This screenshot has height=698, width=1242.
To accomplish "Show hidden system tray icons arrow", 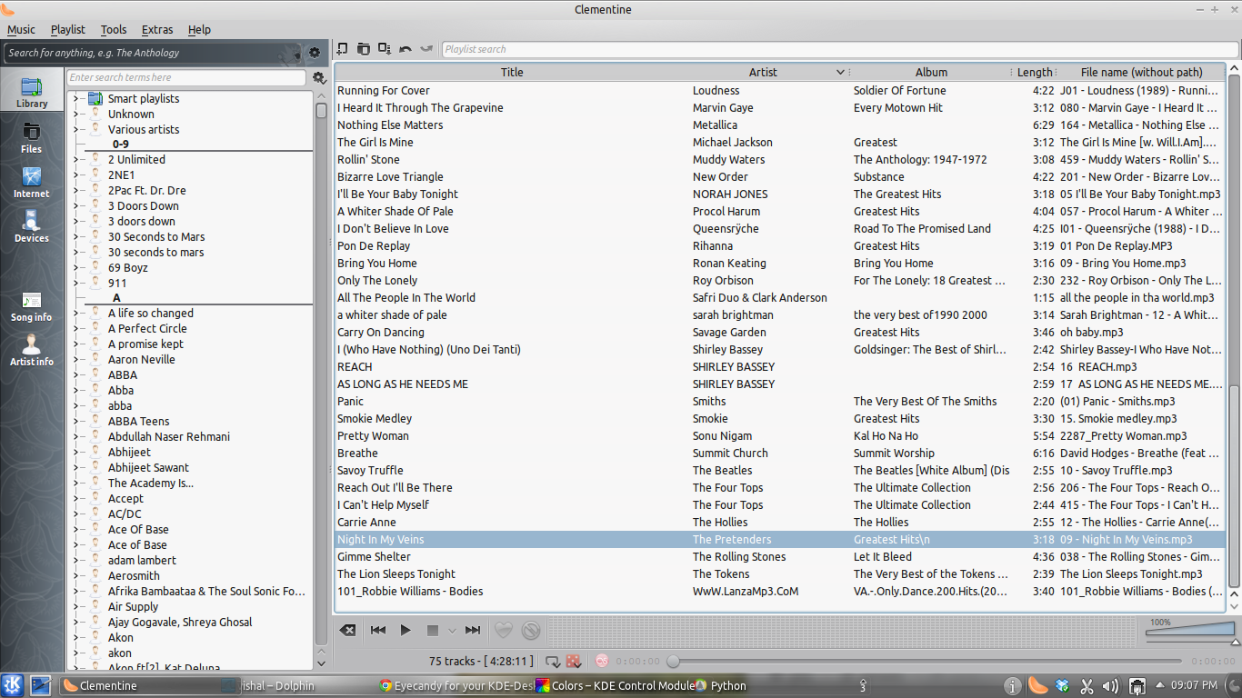I will coord(1159,685).
